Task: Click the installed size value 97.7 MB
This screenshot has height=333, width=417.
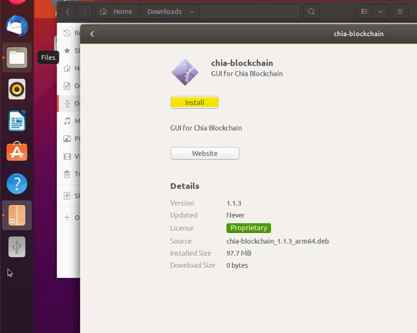Action: (x=239, y=253)
